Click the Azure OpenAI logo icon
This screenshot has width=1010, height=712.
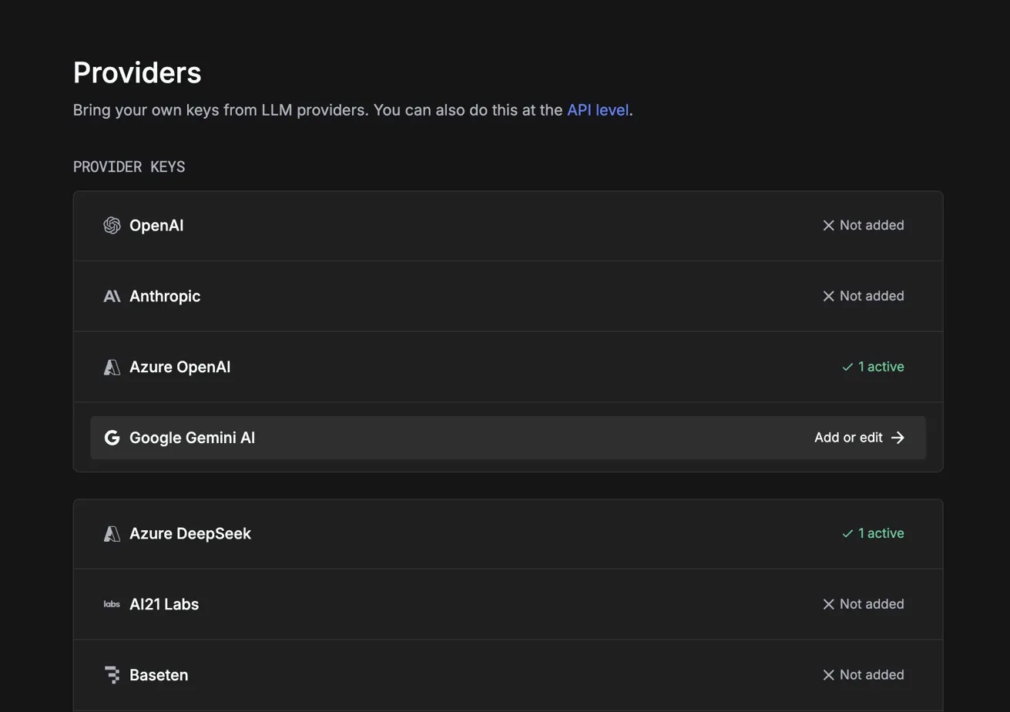coord(112,367)
